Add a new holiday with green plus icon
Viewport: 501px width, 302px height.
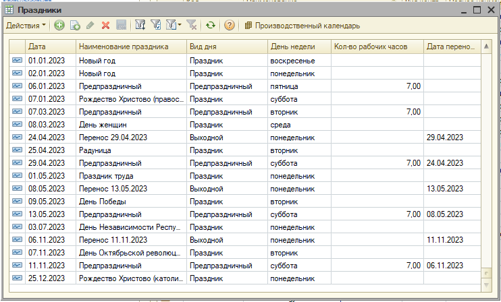tap(59, 26)
